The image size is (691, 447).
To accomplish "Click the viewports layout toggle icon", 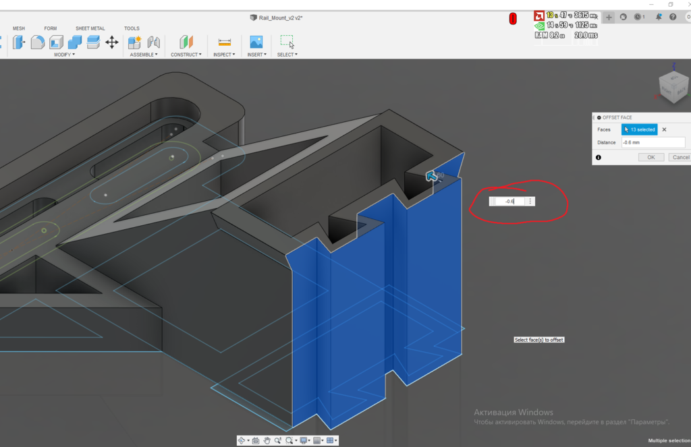I will [330, 440].
